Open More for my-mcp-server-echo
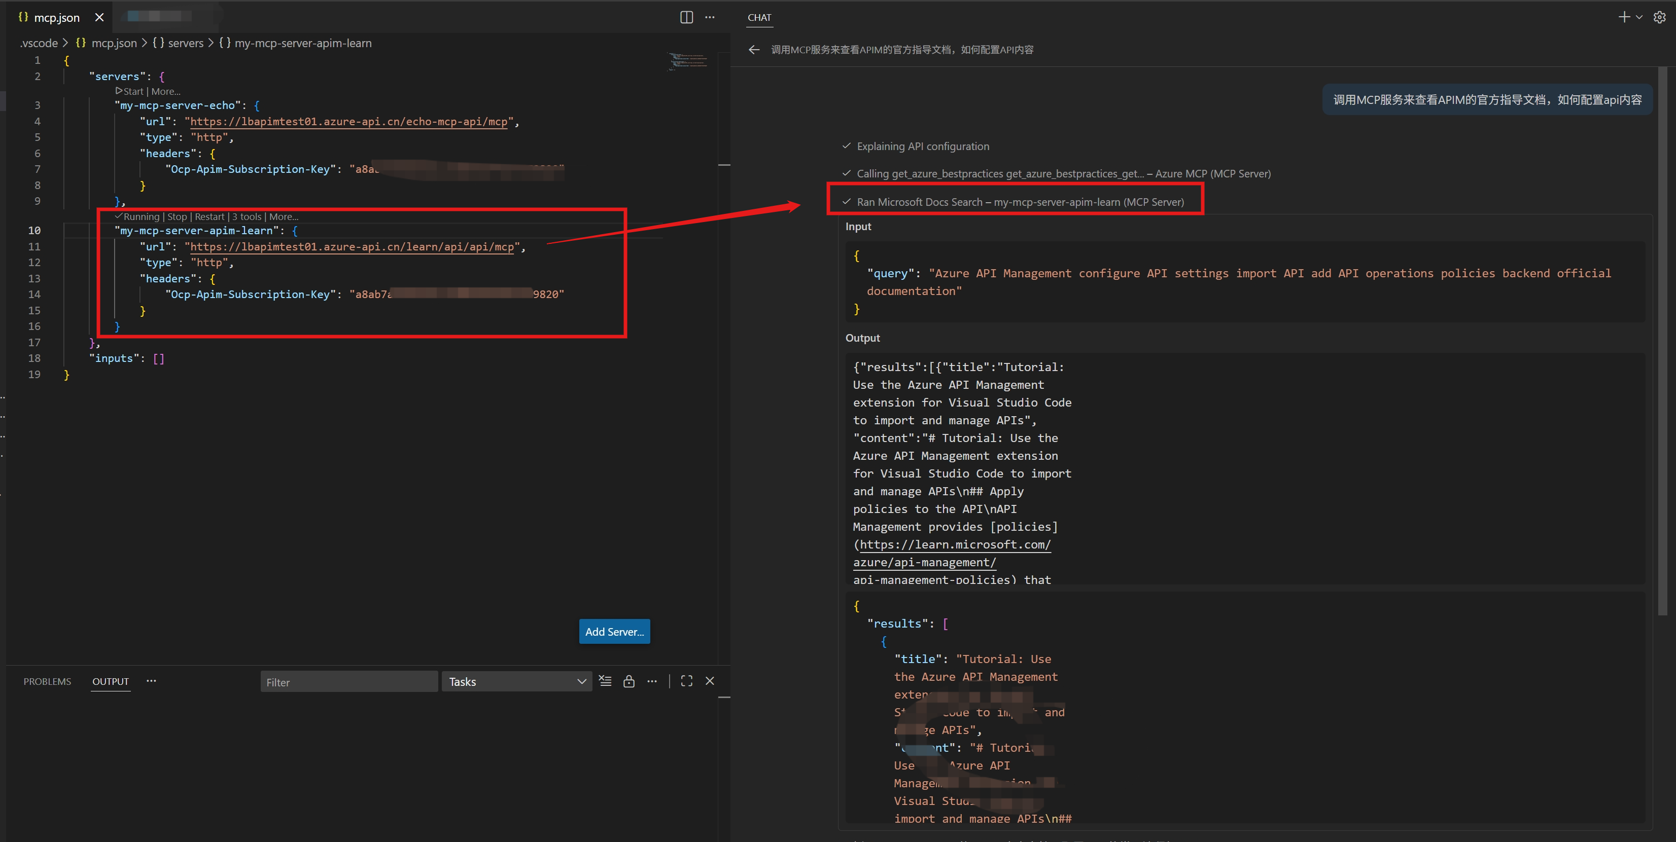The image size is (1676, 842). pyautogui.click(x=166, y=92)
